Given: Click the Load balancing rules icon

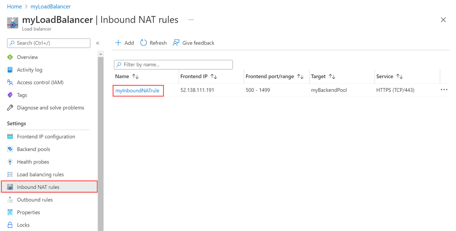Looking at the screenshot, I should 10,174.
